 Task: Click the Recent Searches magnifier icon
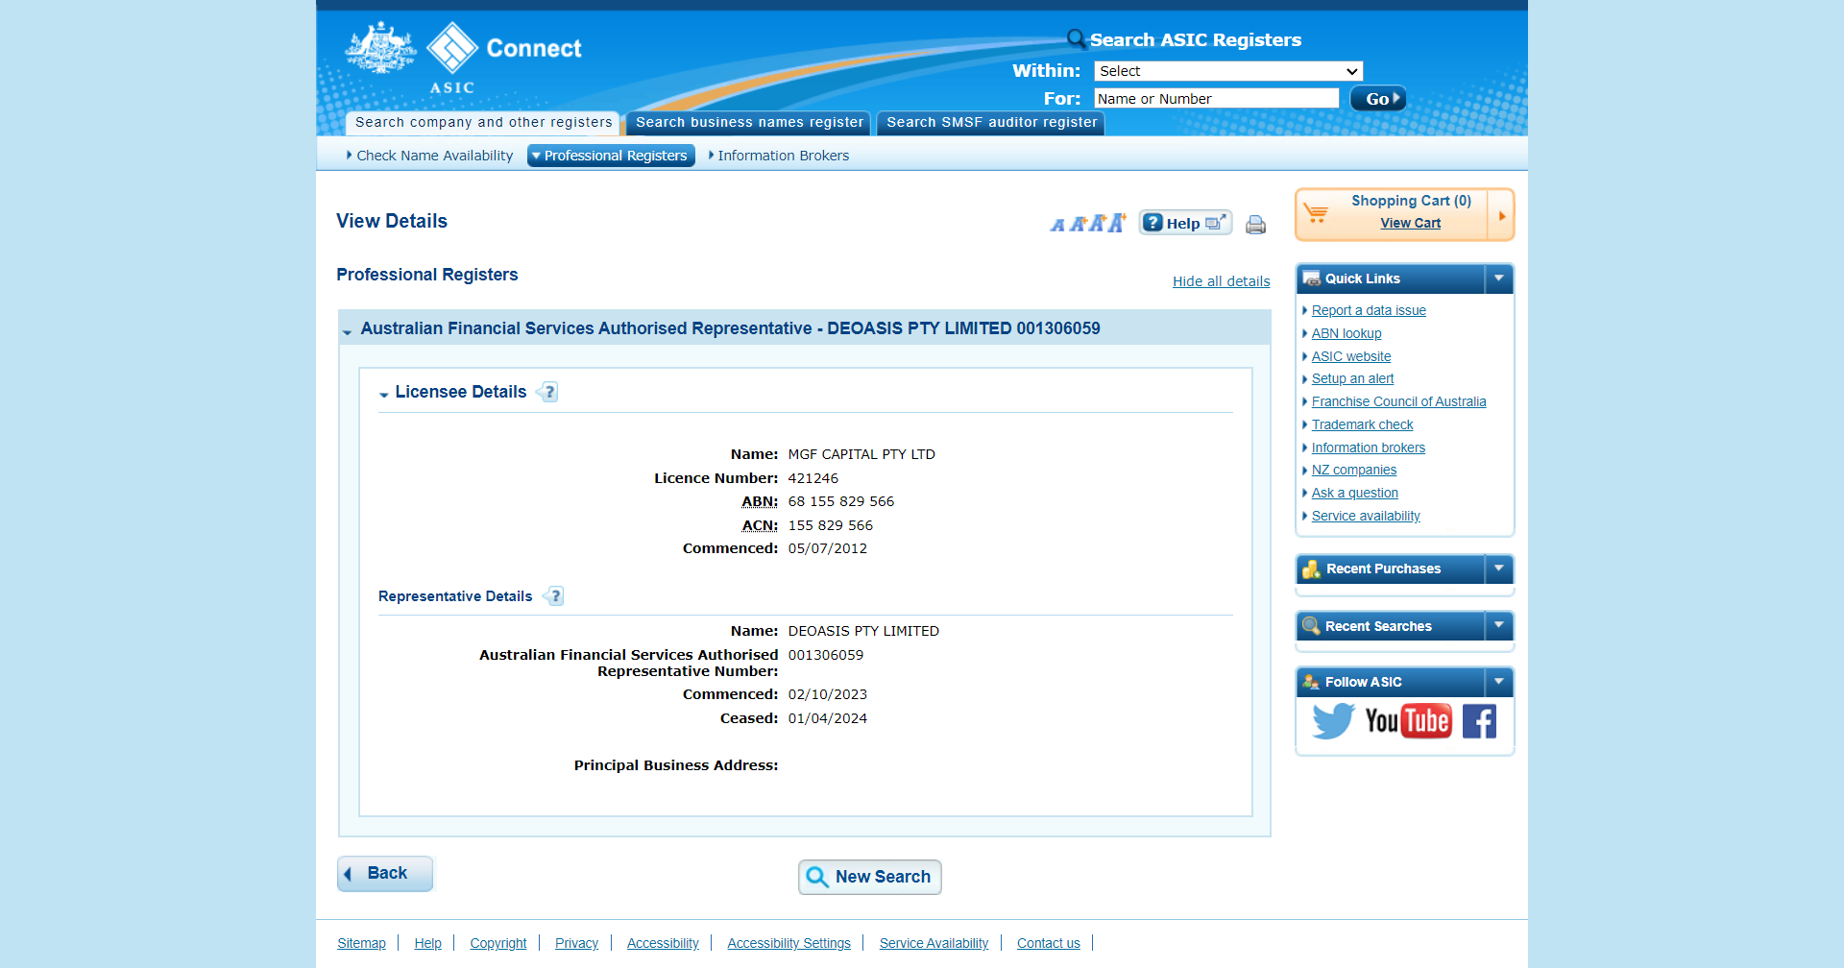(1311, 626)
